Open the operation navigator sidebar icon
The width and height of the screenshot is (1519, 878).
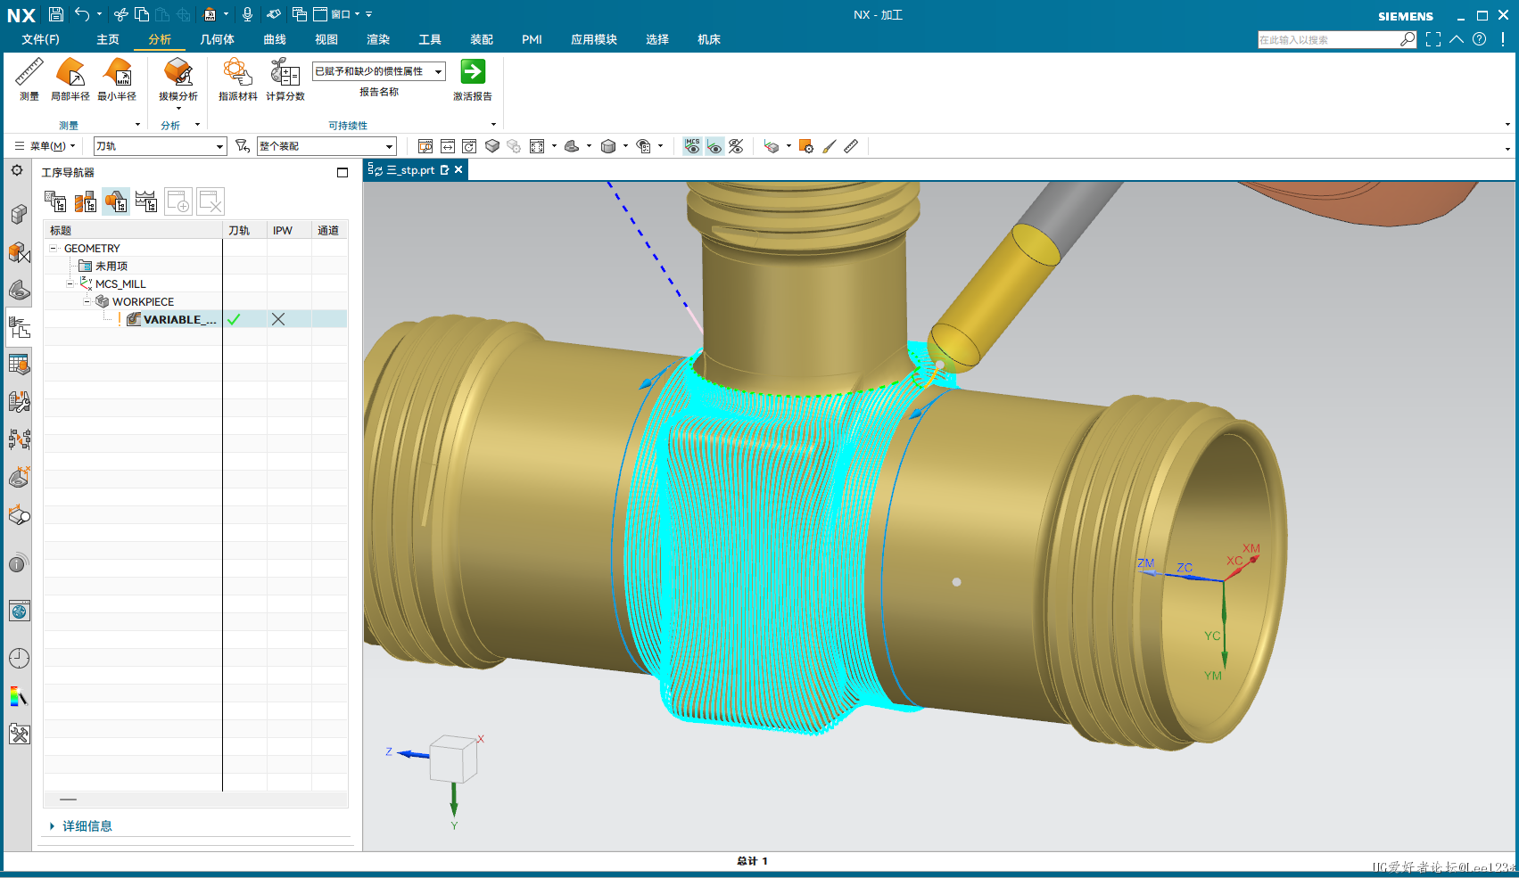click(19, 328)
